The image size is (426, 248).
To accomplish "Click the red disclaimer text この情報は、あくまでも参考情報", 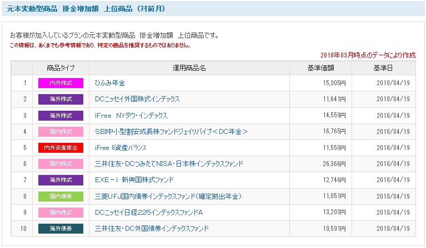I will tap(100, 45).
